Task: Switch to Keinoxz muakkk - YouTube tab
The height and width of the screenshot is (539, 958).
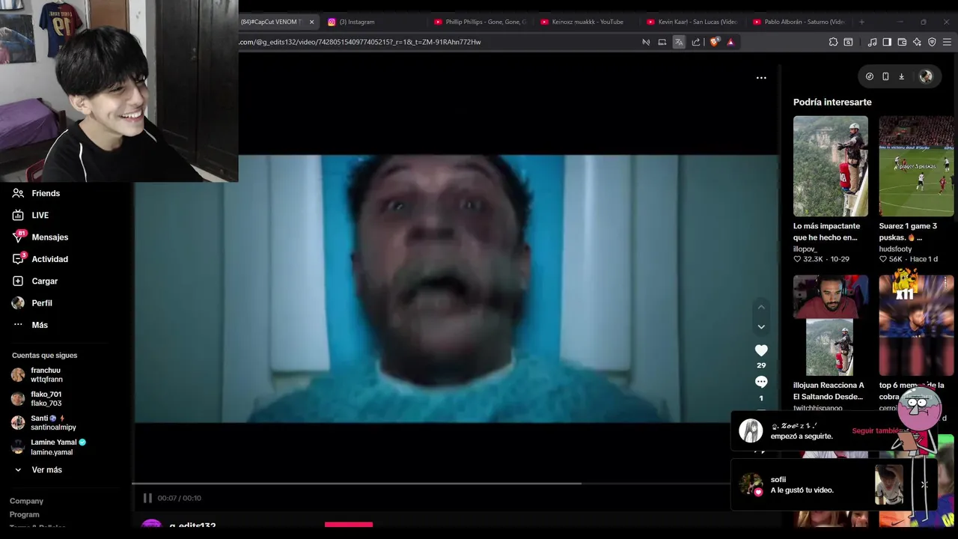Action: (585, 22)
